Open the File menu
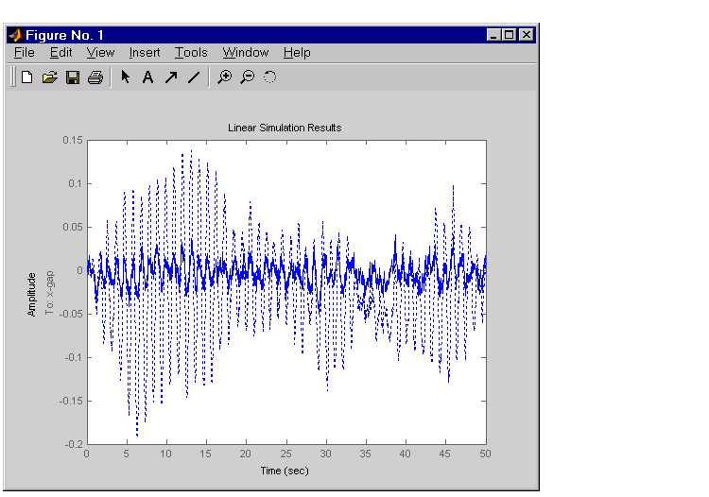The height and width of the screenshot is (497, 709). point(24,53)
